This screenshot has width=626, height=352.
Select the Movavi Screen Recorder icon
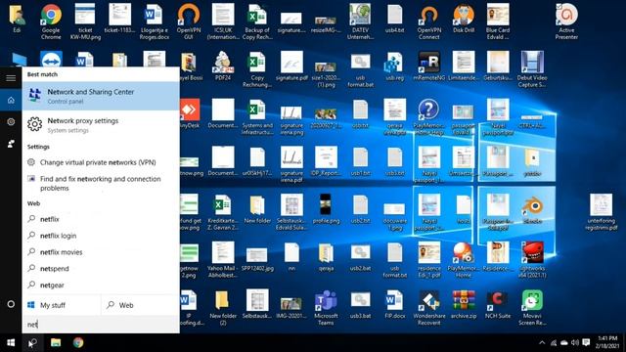[x=532, y=307]
